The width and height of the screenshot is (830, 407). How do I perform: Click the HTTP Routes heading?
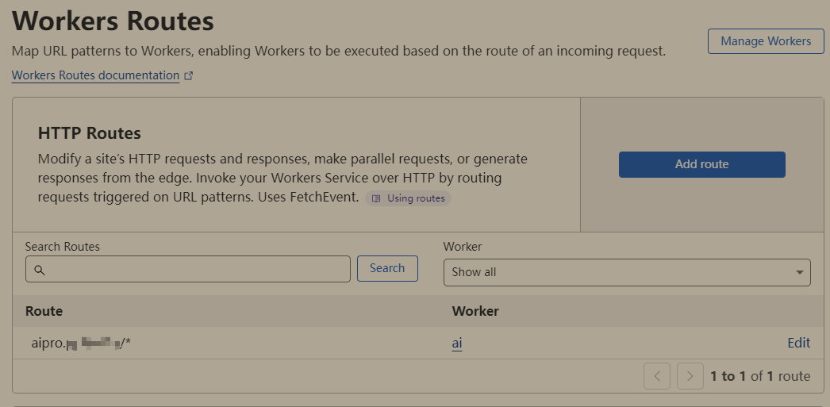[x=90, y=133]
